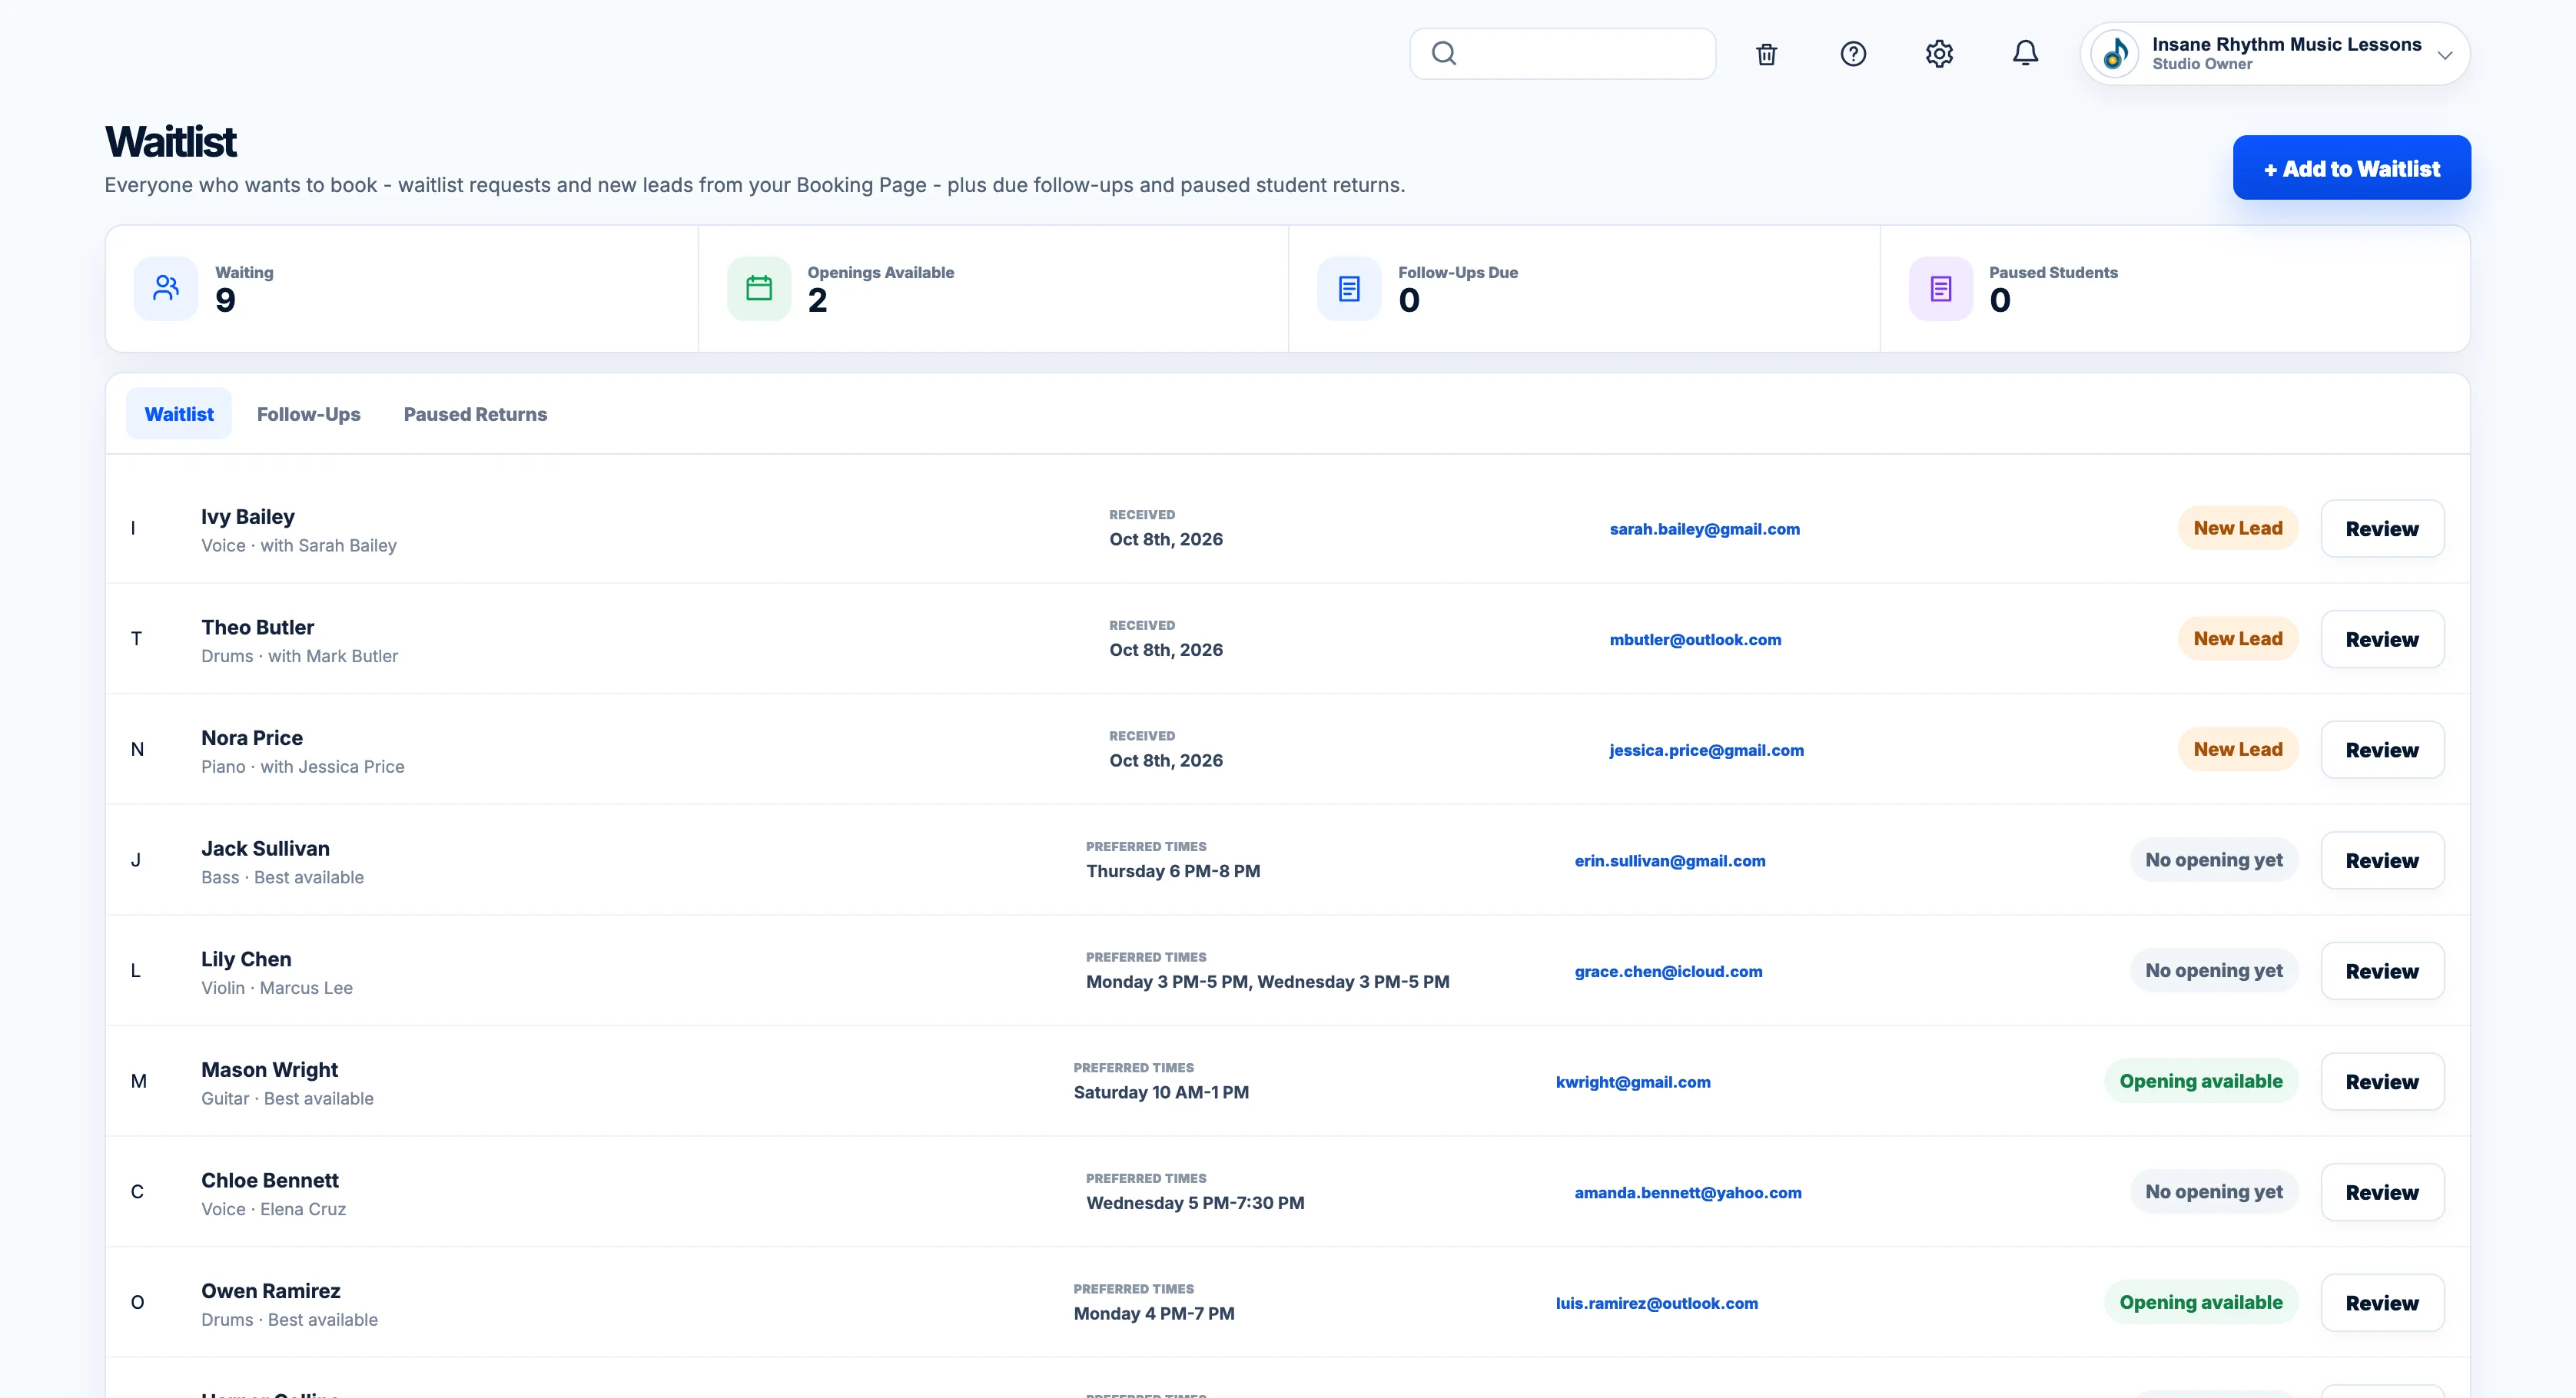Focus the search input field
Screen dimensions: 2576x1398
(x=1563, y=54)
